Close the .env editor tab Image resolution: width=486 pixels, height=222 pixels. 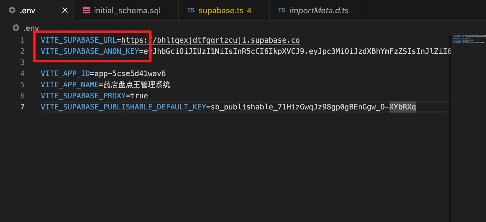pos(65,10)
